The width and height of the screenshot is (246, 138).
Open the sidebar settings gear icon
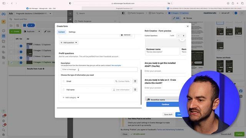coord(3,121)
